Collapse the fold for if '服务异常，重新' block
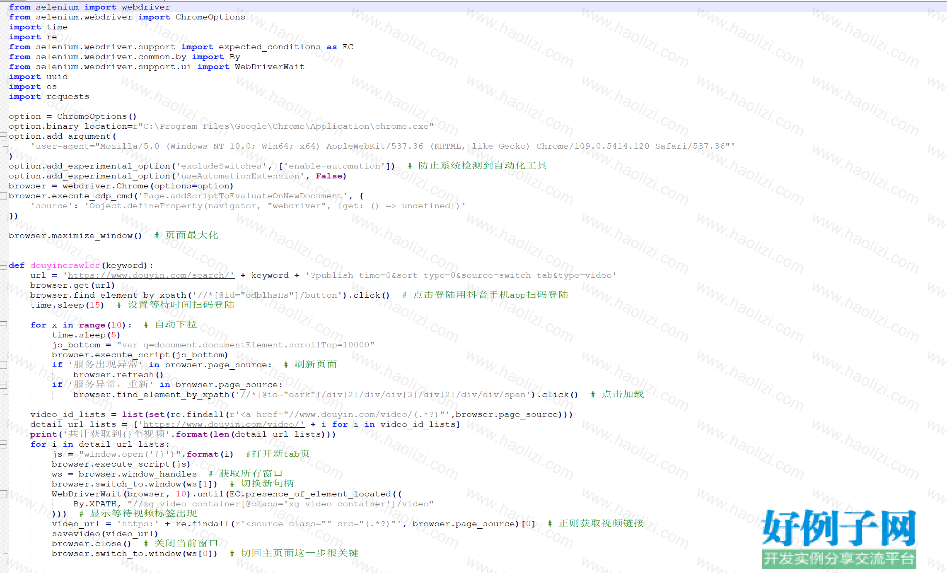This screenshot has width=947, height=573. pos(3,385)
